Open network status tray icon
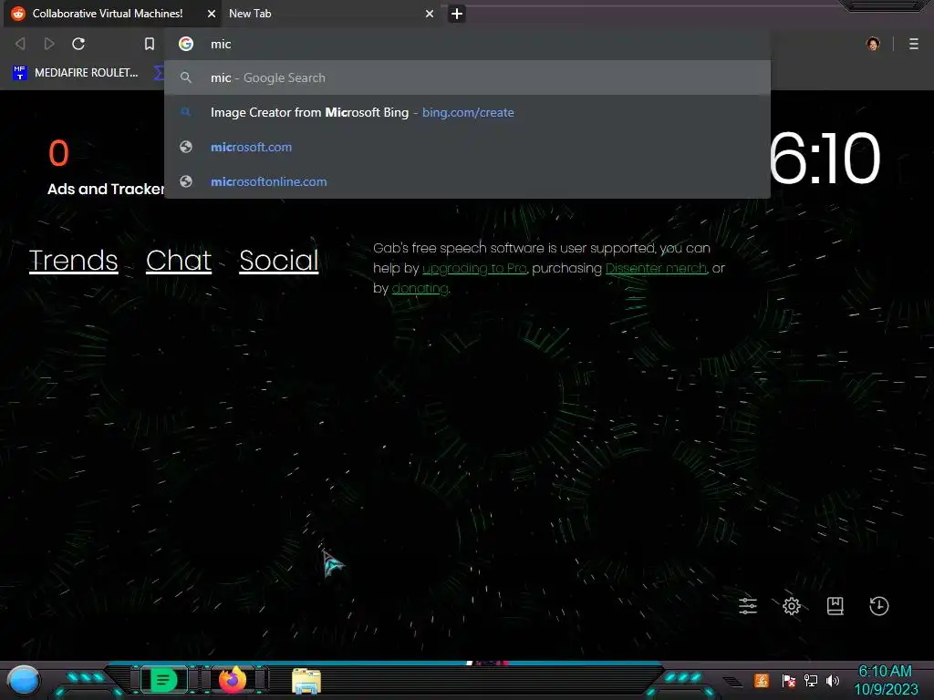The height and width of the screenshot is (700, 934). (811, 680)
